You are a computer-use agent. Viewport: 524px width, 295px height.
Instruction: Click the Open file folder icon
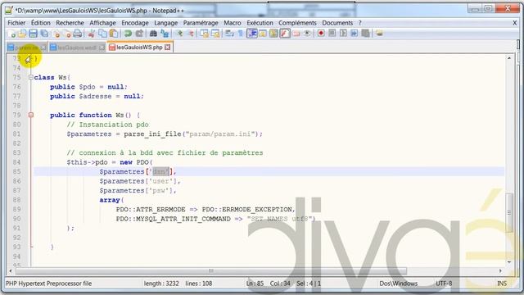click(22, 34)
